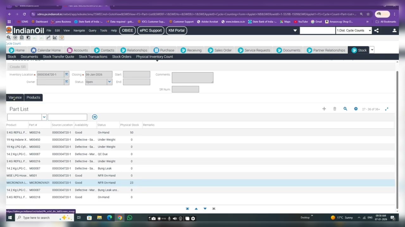Open the Partner Relationships screen tab

pos(326,50)
